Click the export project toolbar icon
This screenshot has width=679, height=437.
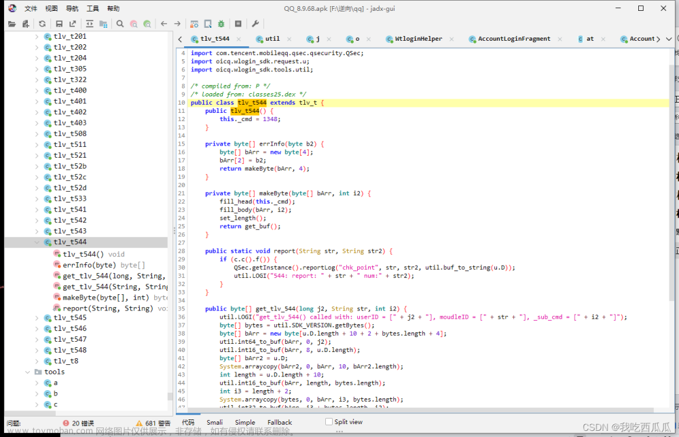click(x=73, y=24)
